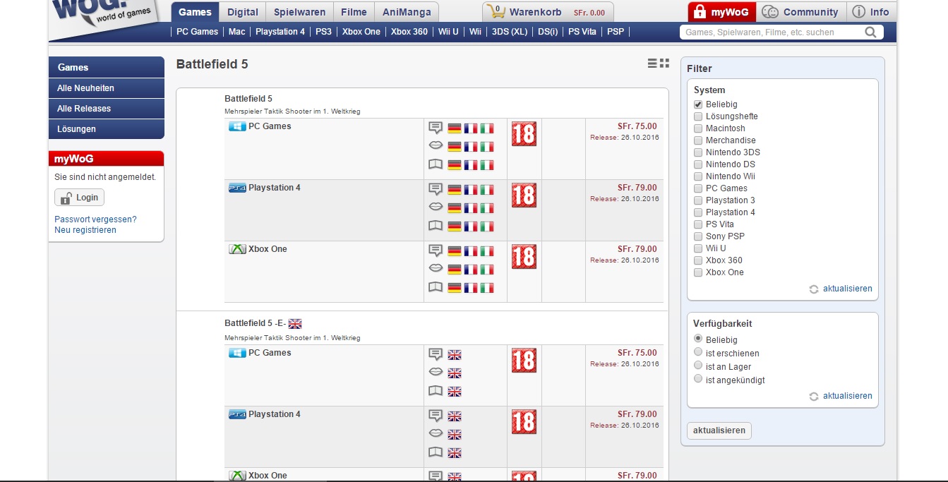Open Alle Neuheiten in sidebar
The image size is (948, 482).
107,88
